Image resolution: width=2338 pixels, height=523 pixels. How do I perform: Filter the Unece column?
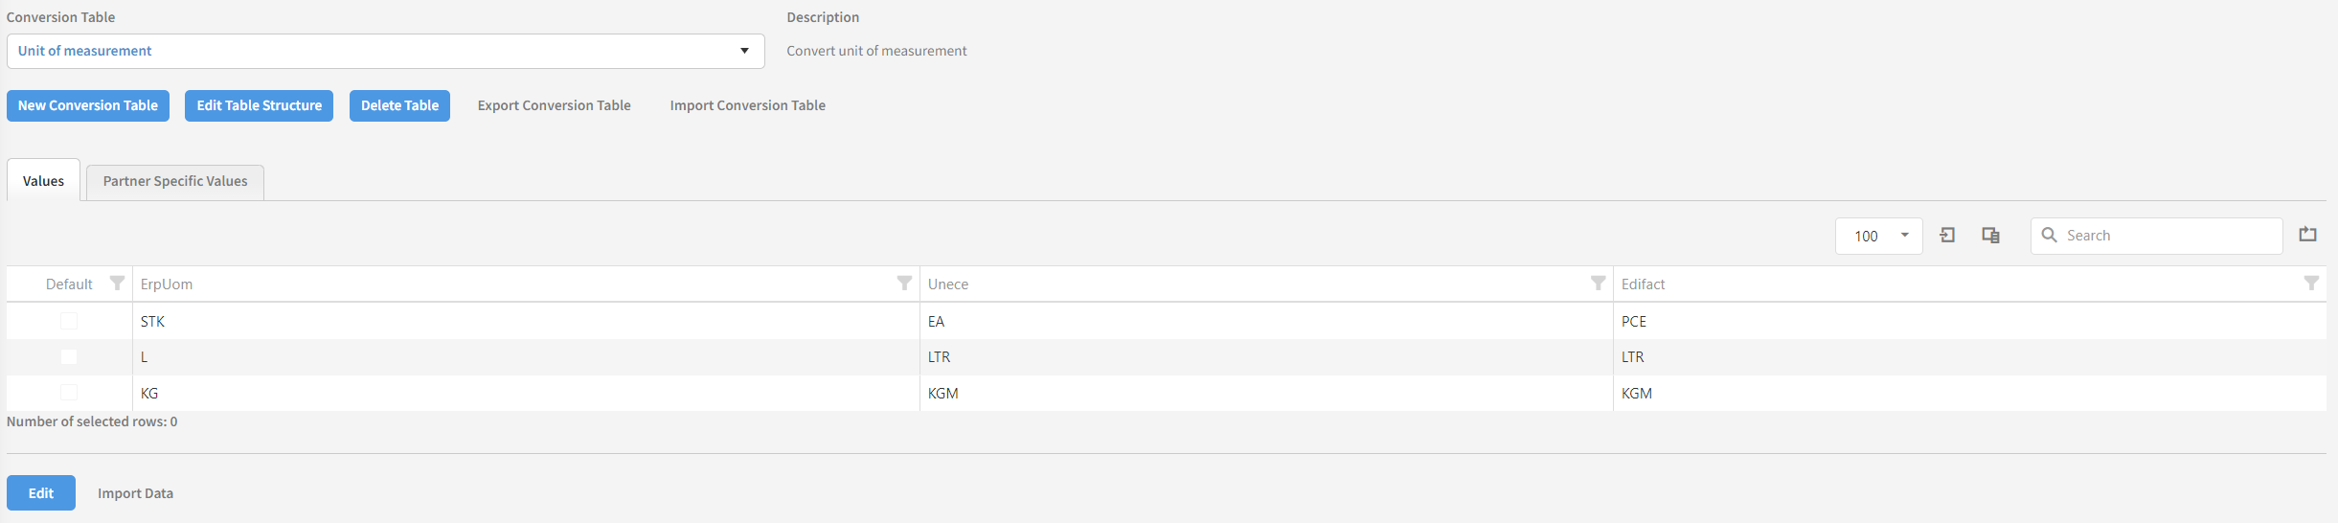point(1598,284)
